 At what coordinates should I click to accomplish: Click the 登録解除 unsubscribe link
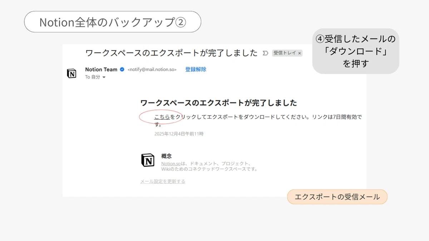196,69
